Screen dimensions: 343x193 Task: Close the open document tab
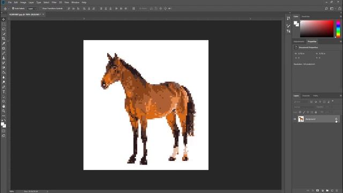point(43,14)
